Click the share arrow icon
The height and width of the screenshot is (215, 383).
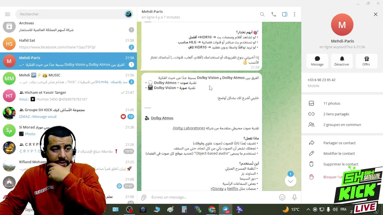point(311,143)
